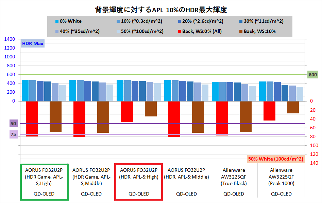Click the brown Back, WS:10% legend swatch

point(241,31)
